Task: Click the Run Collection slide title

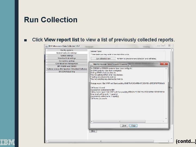Action: [x=51, y=20]
